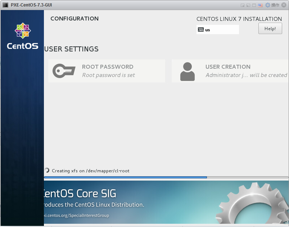The width and height of the screenshot is (289, 227).
Task: Click the Help! button
Action: (270, 28)
